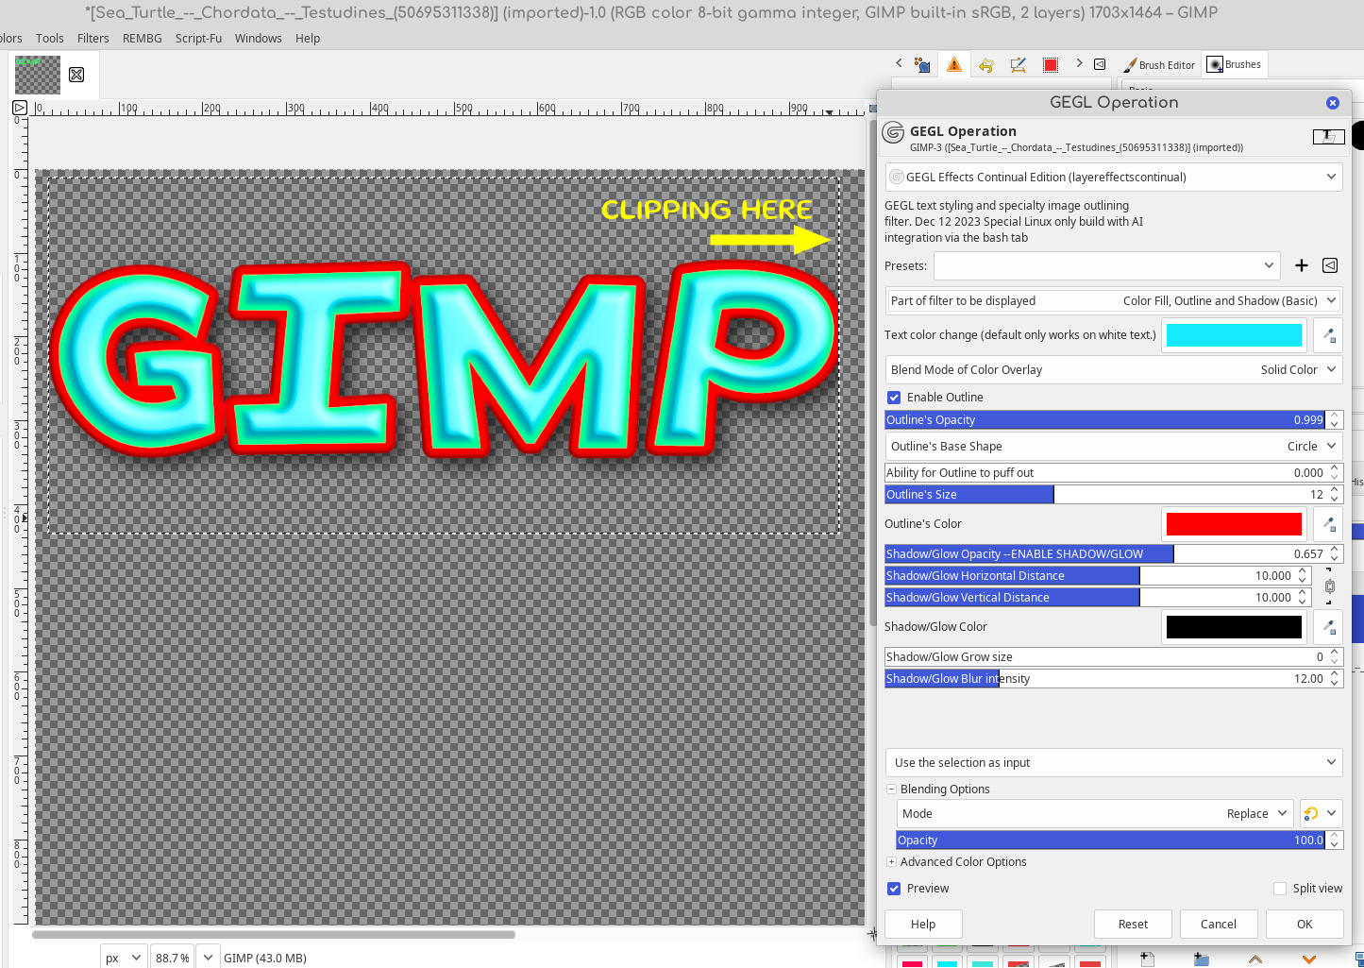
Task: Open Outline's Base Shape dropdown
Action: pos(1114,447)
